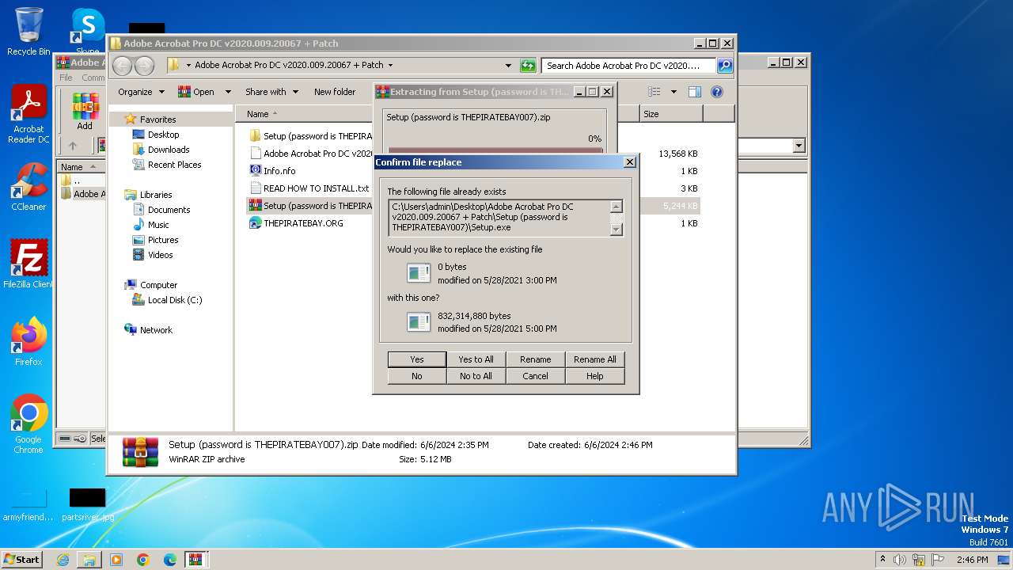Open Help in replace dialog
This screenshot has height=570, width=1013.
pos(594,376)
